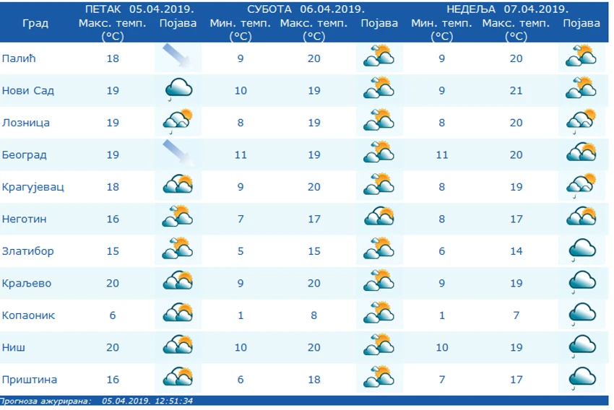Image resolution: width=614 pixels, height=410 pixels.
Task: Click Niš Saturday partly sunny icon
Action: click(379, 346)
